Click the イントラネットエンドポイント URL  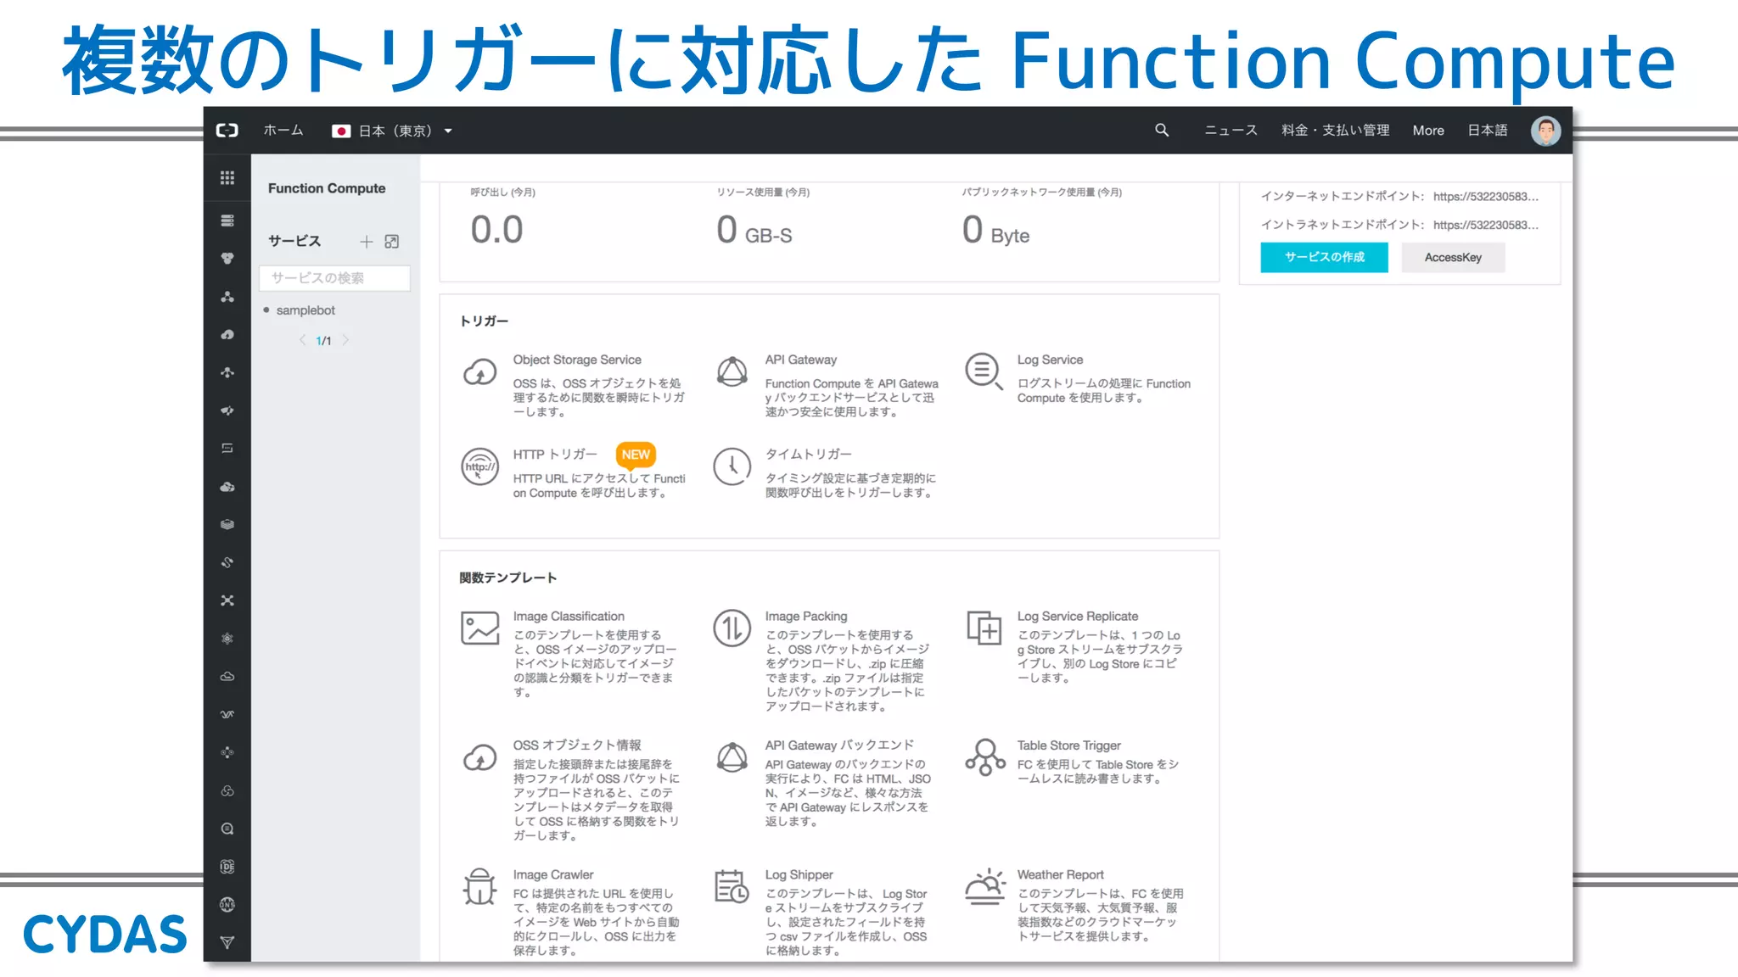pos(1486,225)
